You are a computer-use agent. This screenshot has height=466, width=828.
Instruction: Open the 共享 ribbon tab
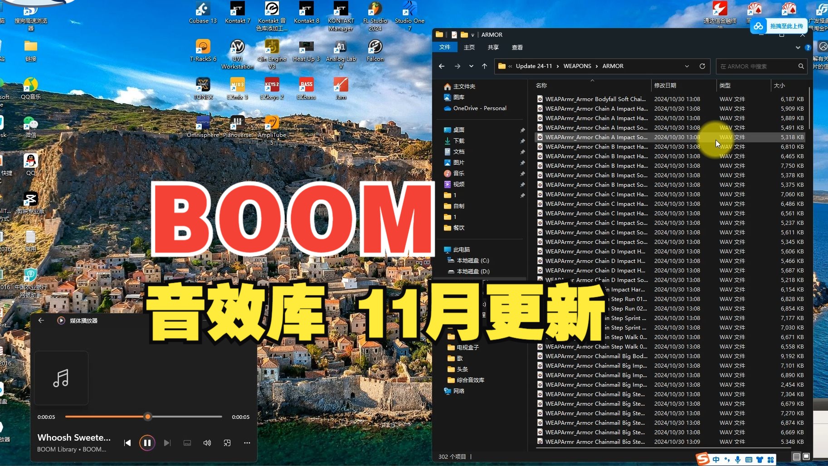click(x=493, y=47)
